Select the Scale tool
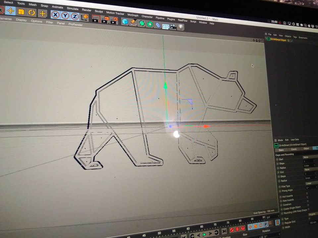The height and width of the screenshot is (238, 318). pos(21,12)
